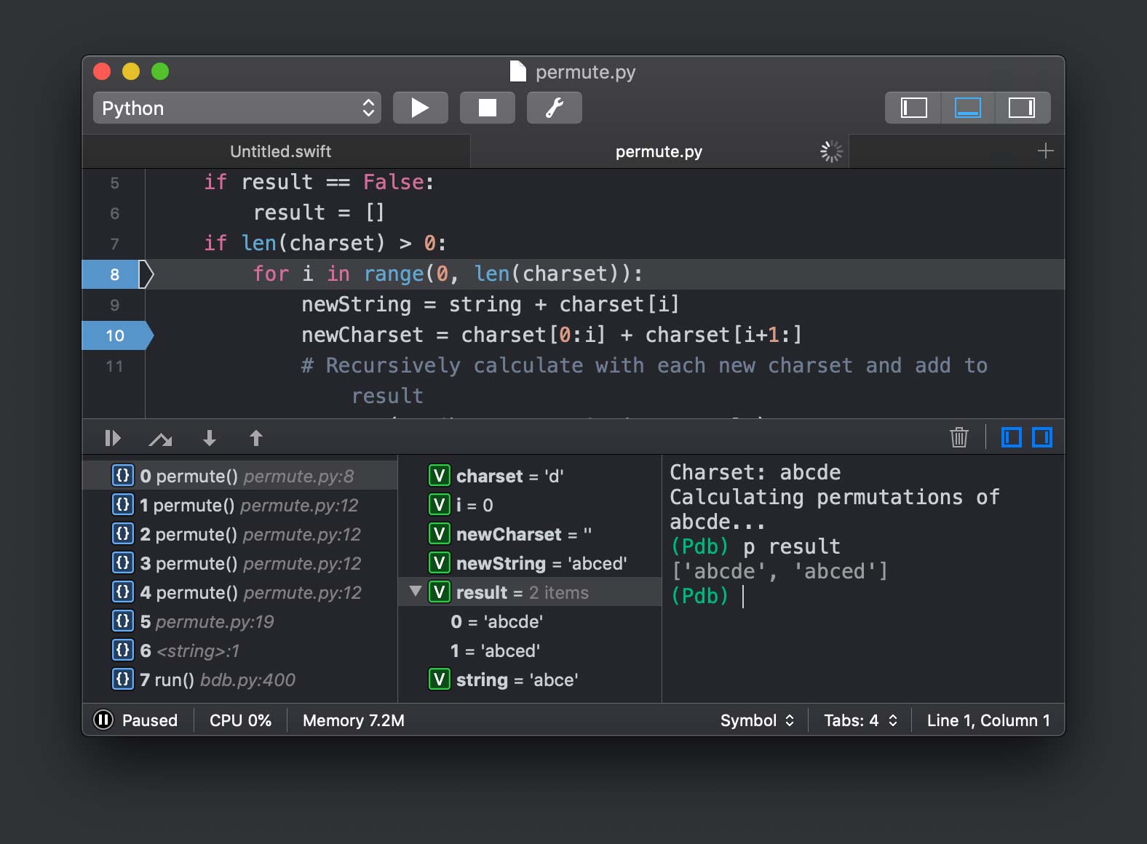Toggle the bottom debug panel
This screenshot has height=844, width=1147.
967,108
